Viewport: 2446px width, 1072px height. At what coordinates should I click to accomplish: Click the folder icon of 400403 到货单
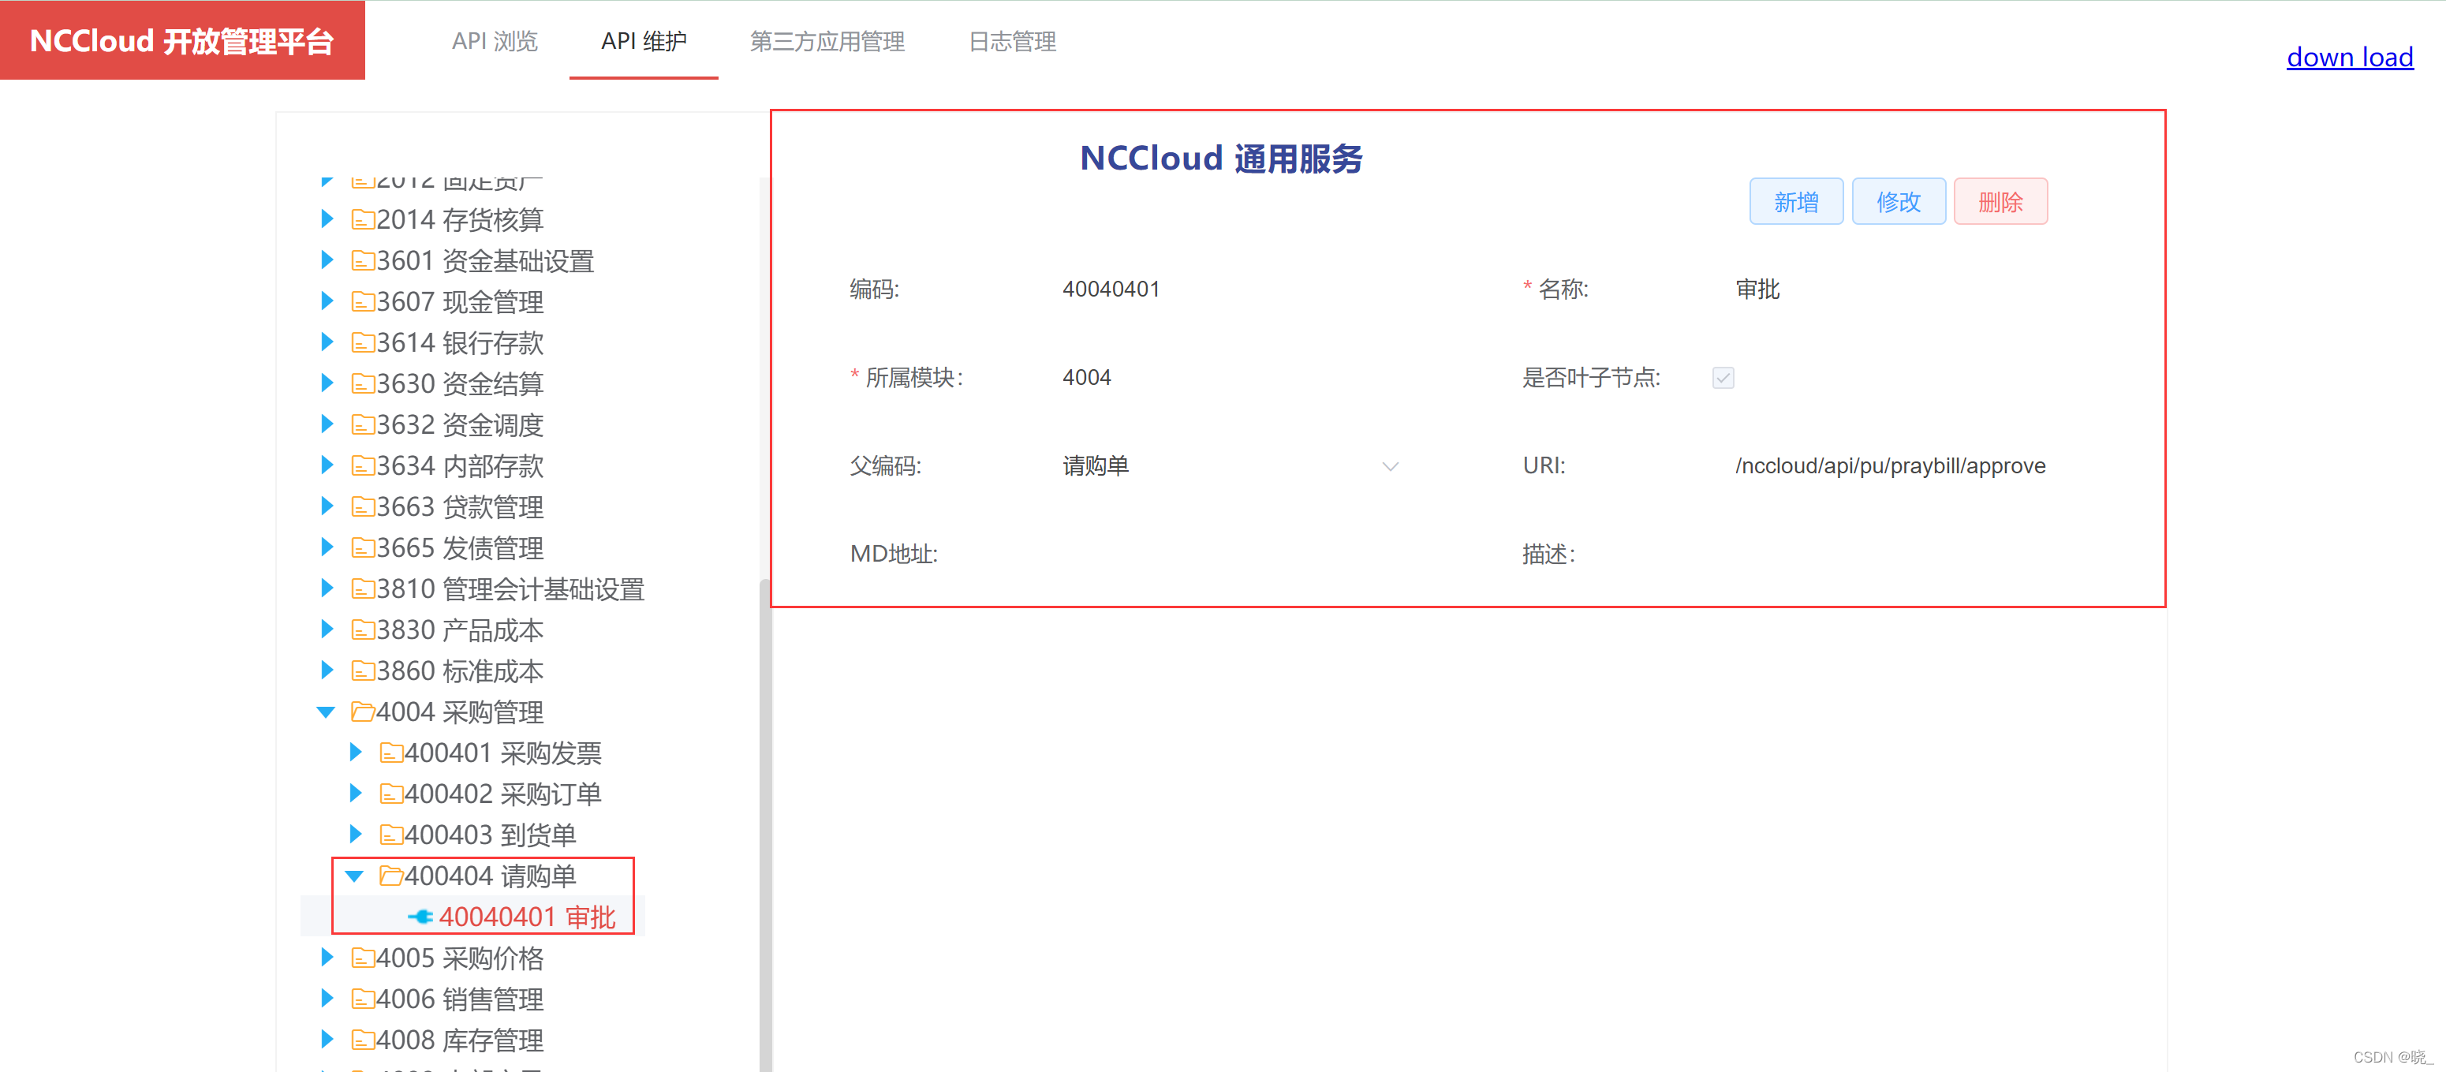(390, 835)
